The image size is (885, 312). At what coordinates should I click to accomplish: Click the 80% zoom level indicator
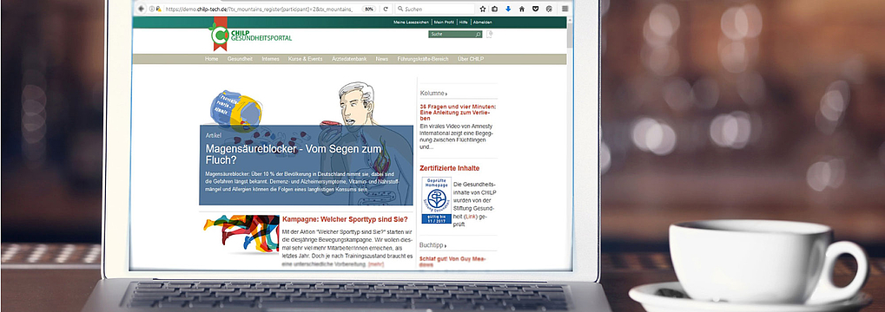tap(368, 9)
